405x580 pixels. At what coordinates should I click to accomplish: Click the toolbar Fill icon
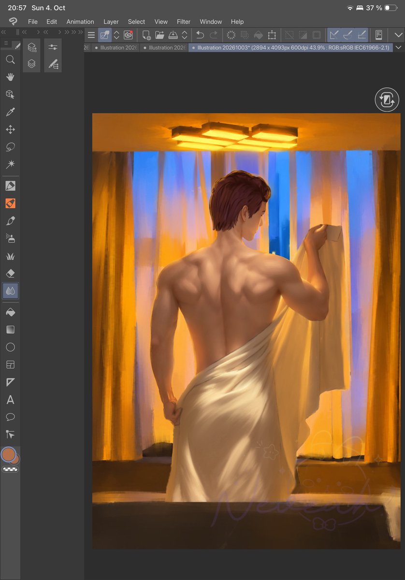point(258,35)
